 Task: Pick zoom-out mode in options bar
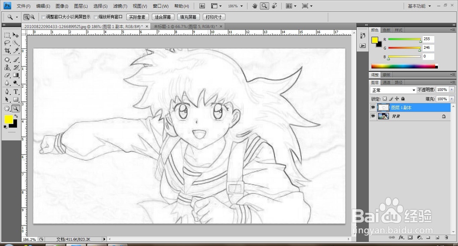coord(33,17)
